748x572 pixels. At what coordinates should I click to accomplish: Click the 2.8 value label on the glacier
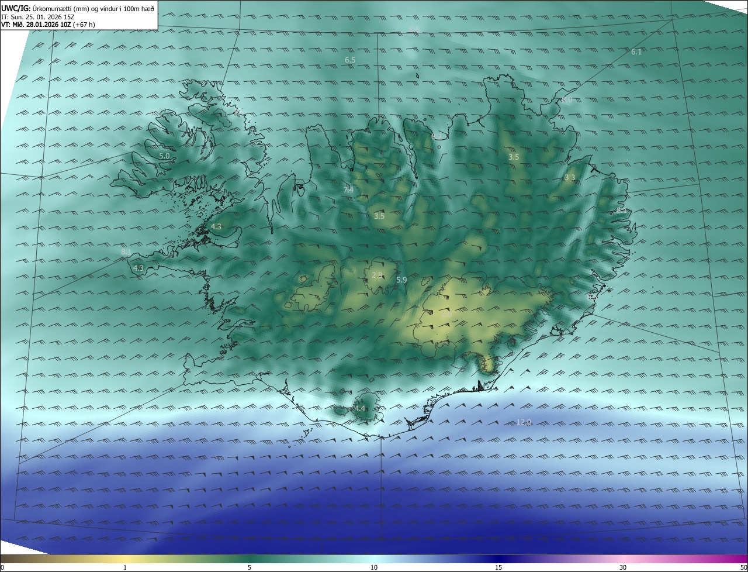point(378,275)
